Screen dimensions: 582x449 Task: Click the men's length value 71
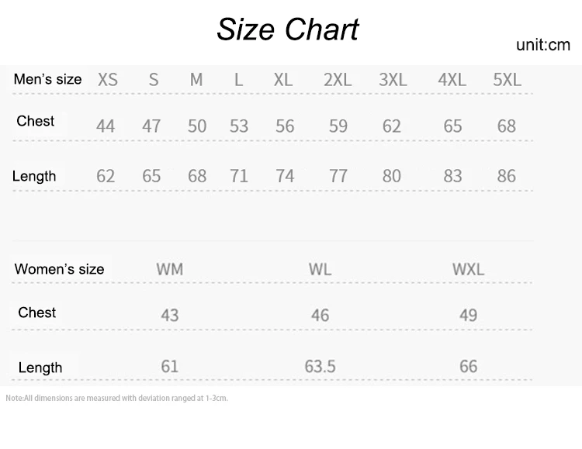pos(239,176)
